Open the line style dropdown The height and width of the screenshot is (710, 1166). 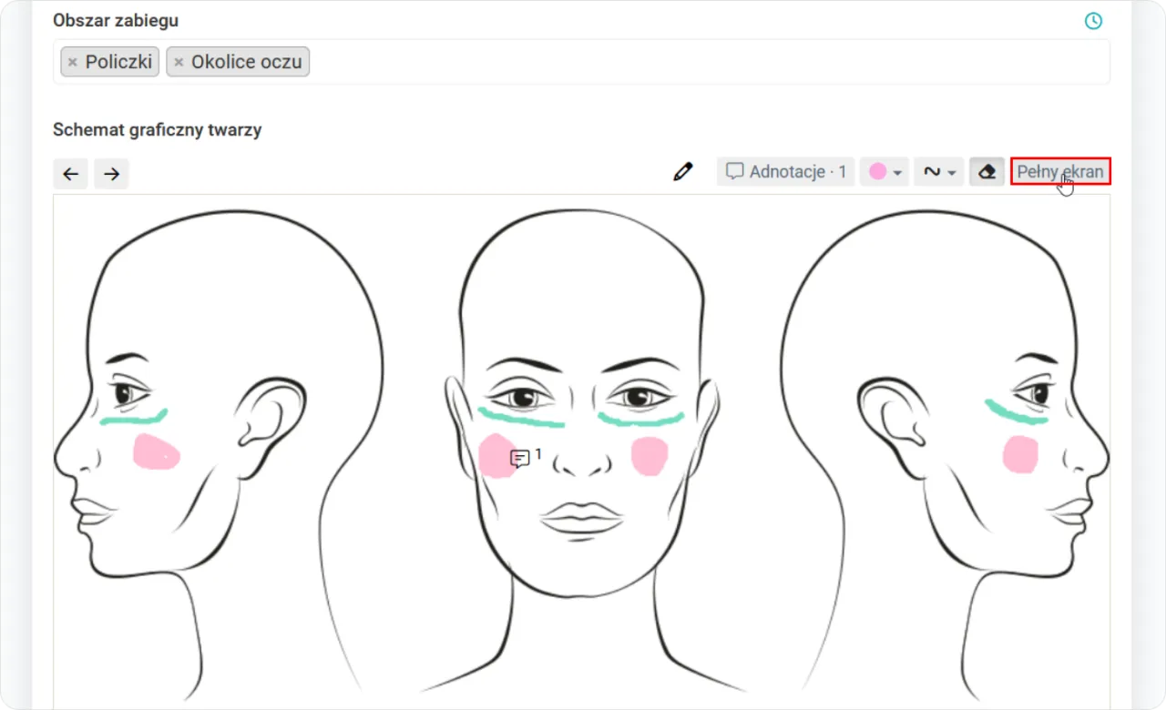pos(938,171)
